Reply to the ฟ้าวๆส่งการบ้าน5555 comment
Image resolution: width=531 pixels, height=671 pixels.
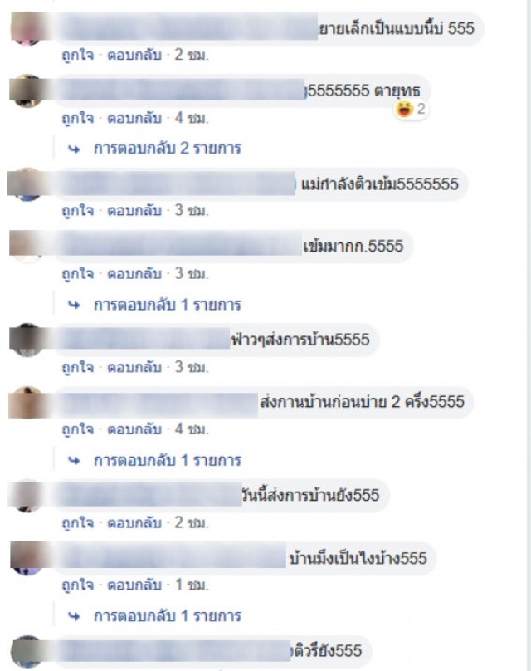pos(134,367)
